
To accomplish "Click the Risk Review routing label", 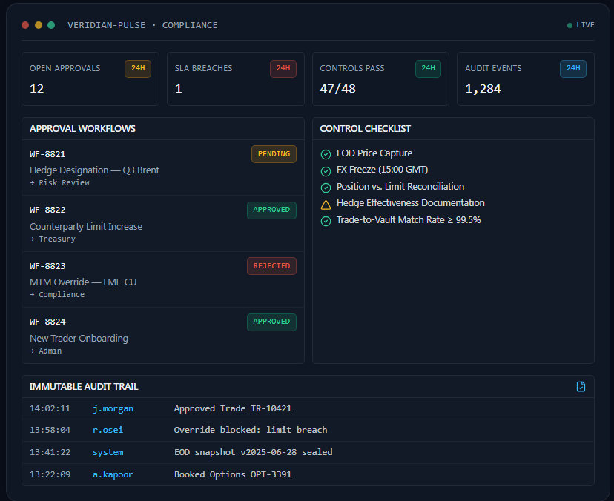I will point(64,183).
